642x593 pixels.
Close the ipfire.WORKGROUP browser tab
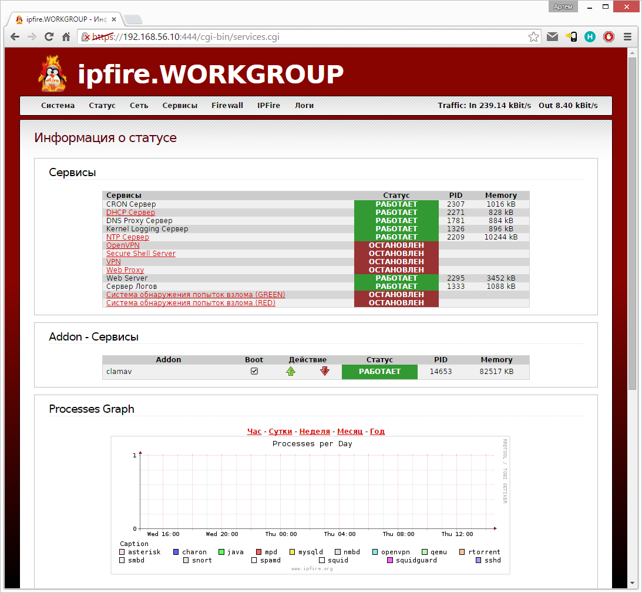[x=114, y=19]
